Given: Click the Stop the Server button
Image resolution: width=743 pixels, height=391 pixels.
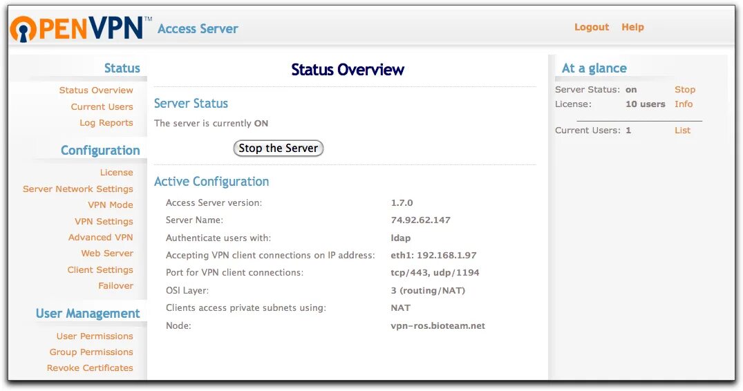Looking at the screenshot, I should coord(278,148).
